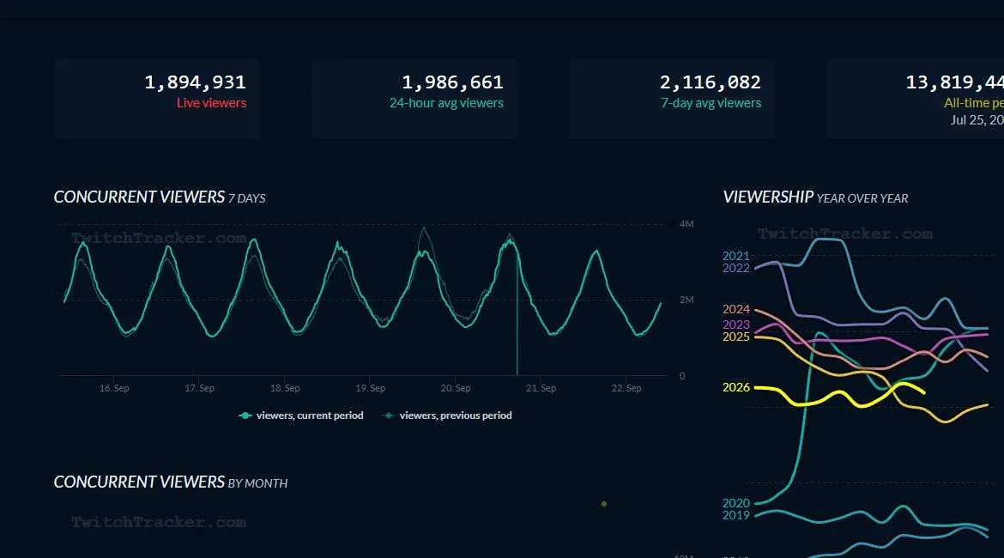
Task: Click the 18. Sep axis label
Action: (285, 388)
